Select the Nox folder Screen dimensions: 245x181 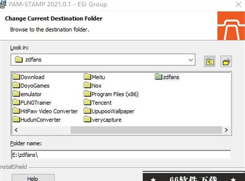93,86
